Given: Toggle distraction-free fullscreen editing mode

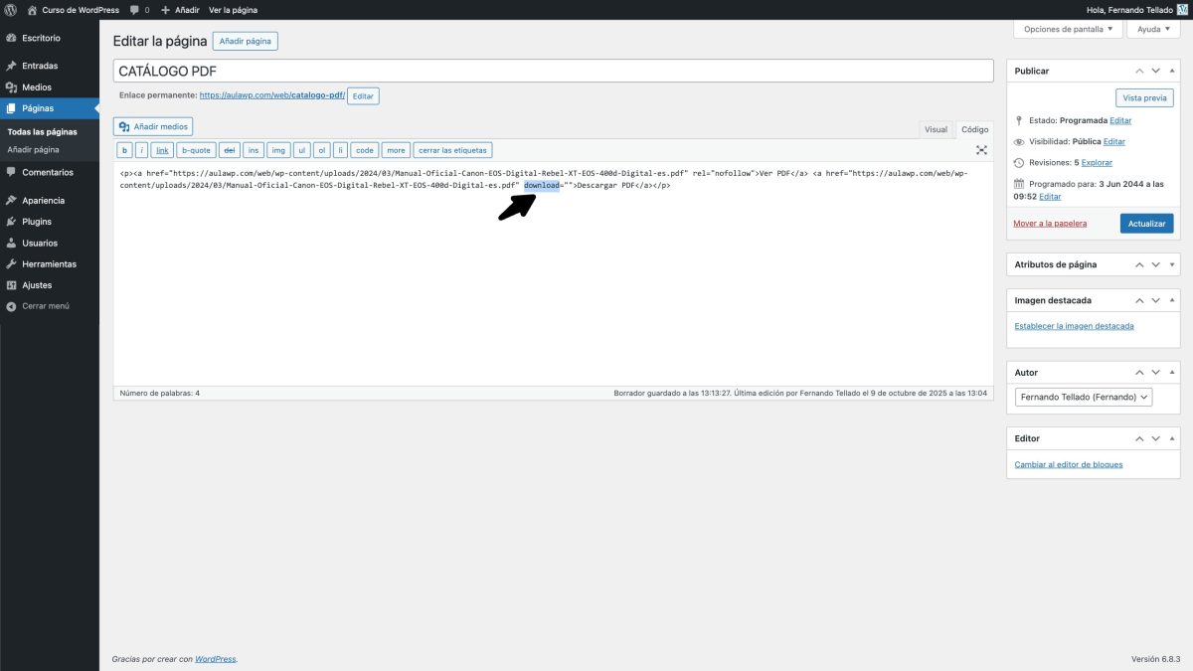Looking at the screenshot, I should [x=981, y=149].
